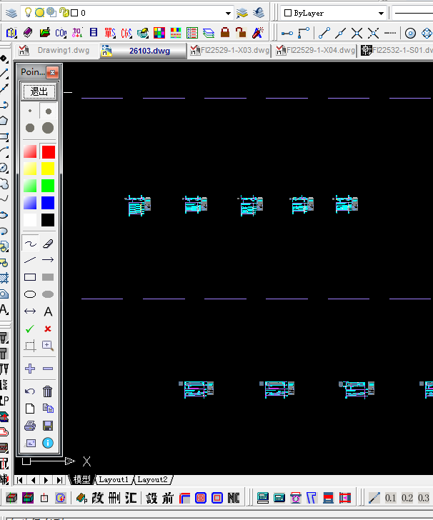Click the 0.1 line width button

[391, 498]
